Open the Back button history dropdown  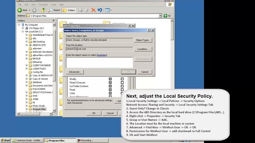tap(29, 10)
